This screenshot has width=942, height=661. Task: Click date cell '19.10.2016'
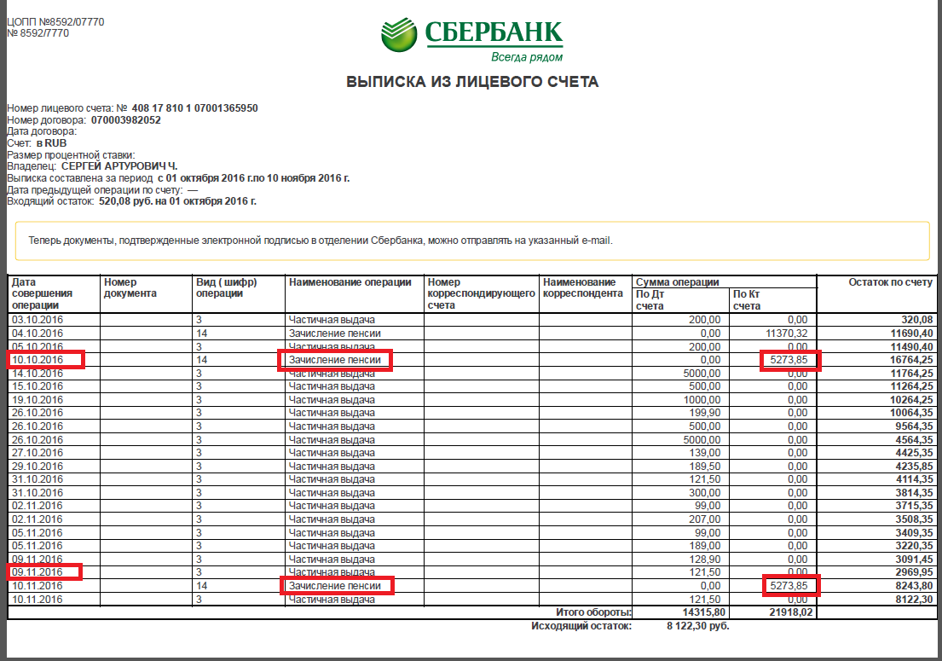[38, 400]
